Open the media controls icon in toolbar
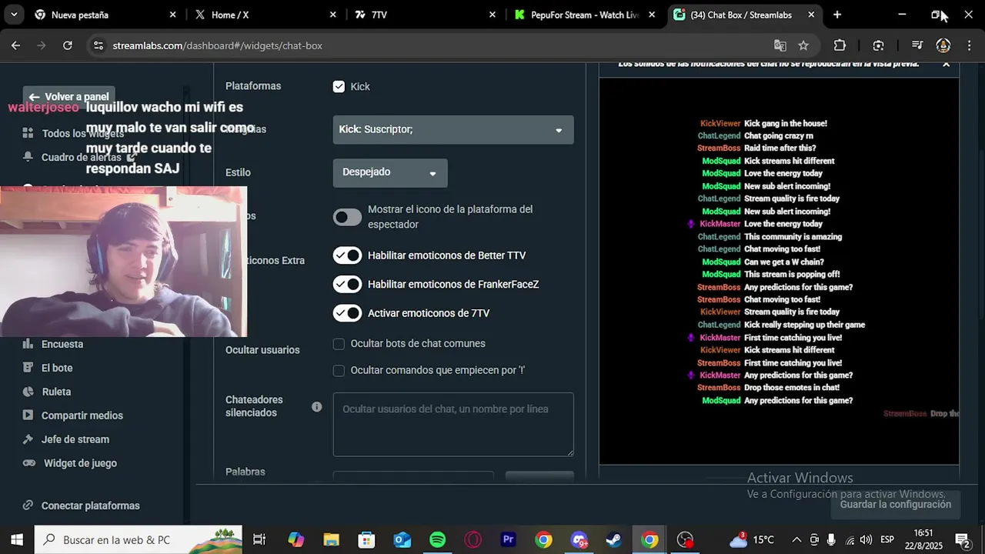 pos(917,45)
